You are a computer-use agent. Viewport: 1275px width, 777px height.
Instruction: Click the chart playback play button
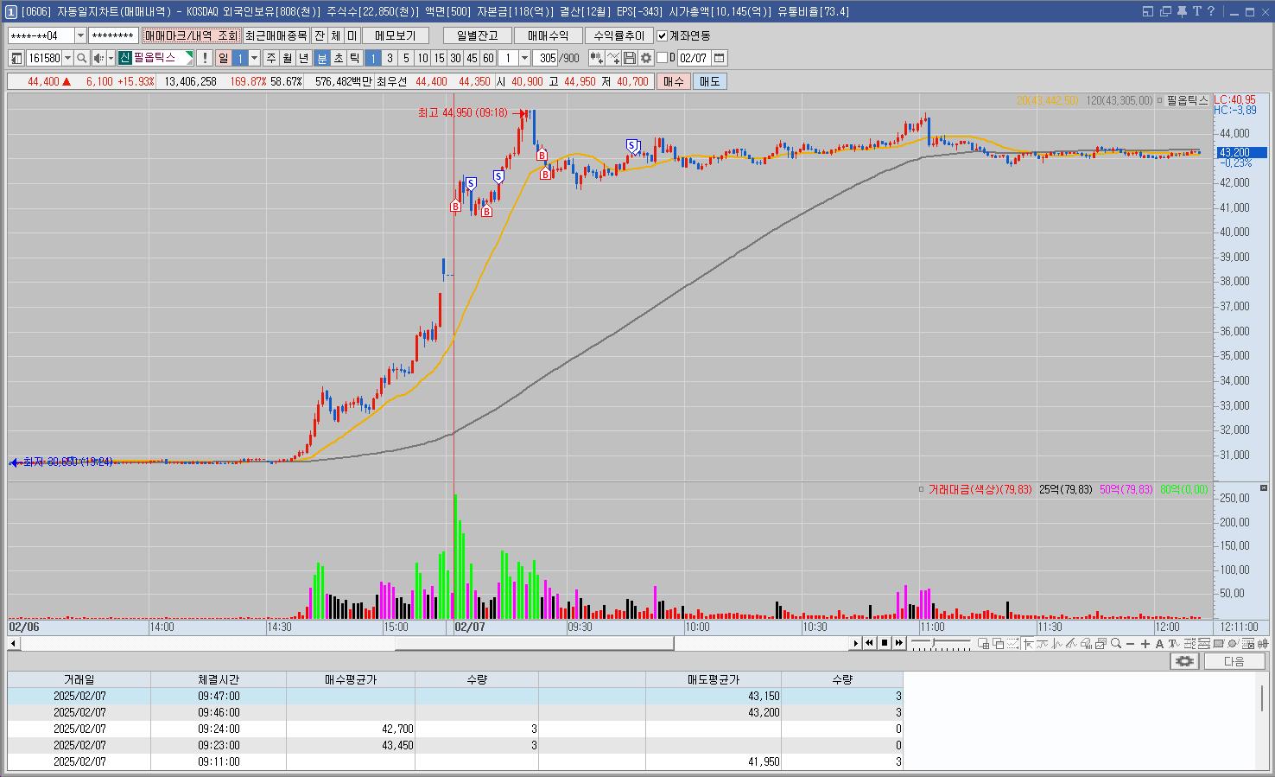click(856, 643)
